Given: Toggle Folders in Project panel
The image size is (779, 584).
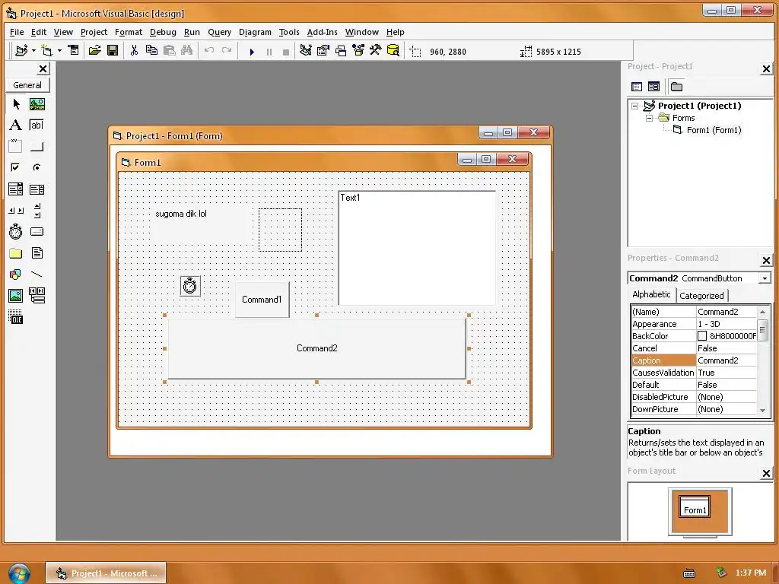Looking at the screenshot, I should pos(676,87).
